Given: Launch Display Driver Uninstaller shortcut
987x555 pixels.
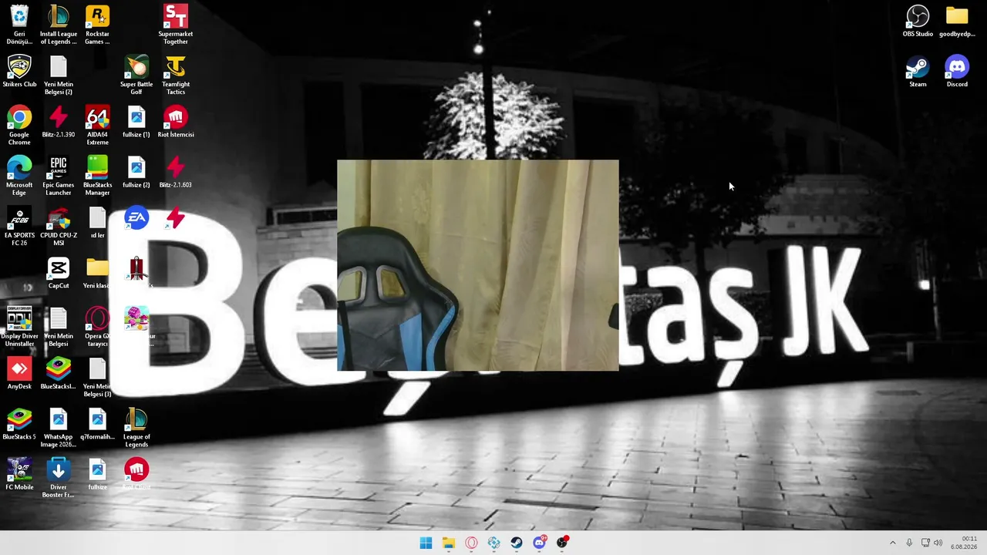Looking at the screenshot, I should (19, 327).
